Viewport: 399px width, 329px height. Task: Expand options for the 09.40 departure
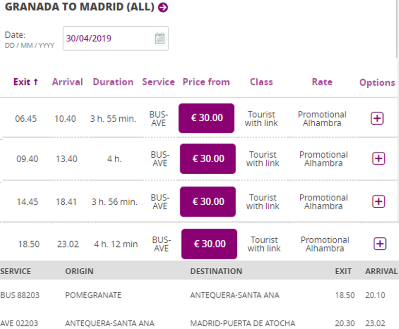click(378, 158)
